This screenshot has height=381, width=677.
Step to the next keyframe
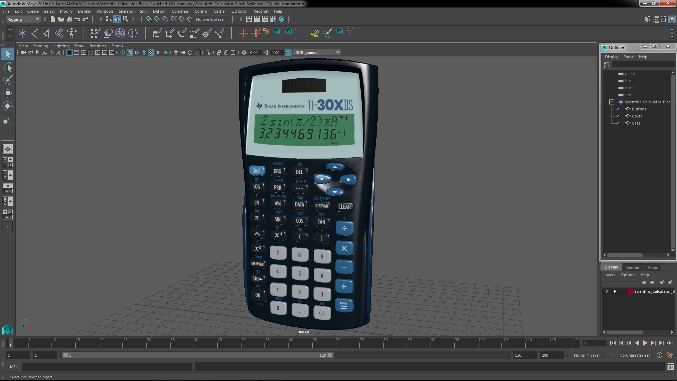[x=653, y=343]
